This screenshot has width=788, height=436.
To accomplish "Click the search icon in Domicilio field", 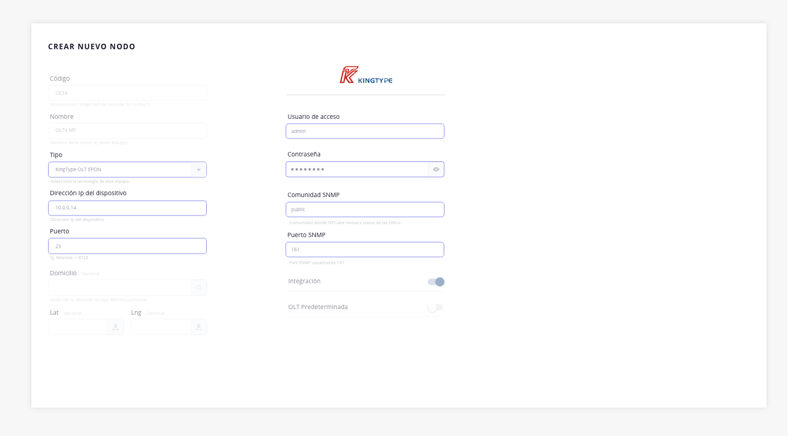I will (x=199, y=288).
